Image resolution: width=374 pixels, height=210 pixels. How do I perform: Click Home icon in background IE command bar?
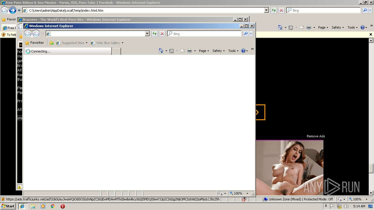[280, 27]
